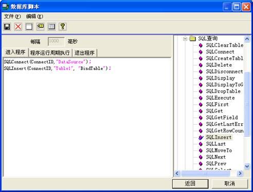
Task: Click the purple icon beside SQLNext
Action: [201, 157]
